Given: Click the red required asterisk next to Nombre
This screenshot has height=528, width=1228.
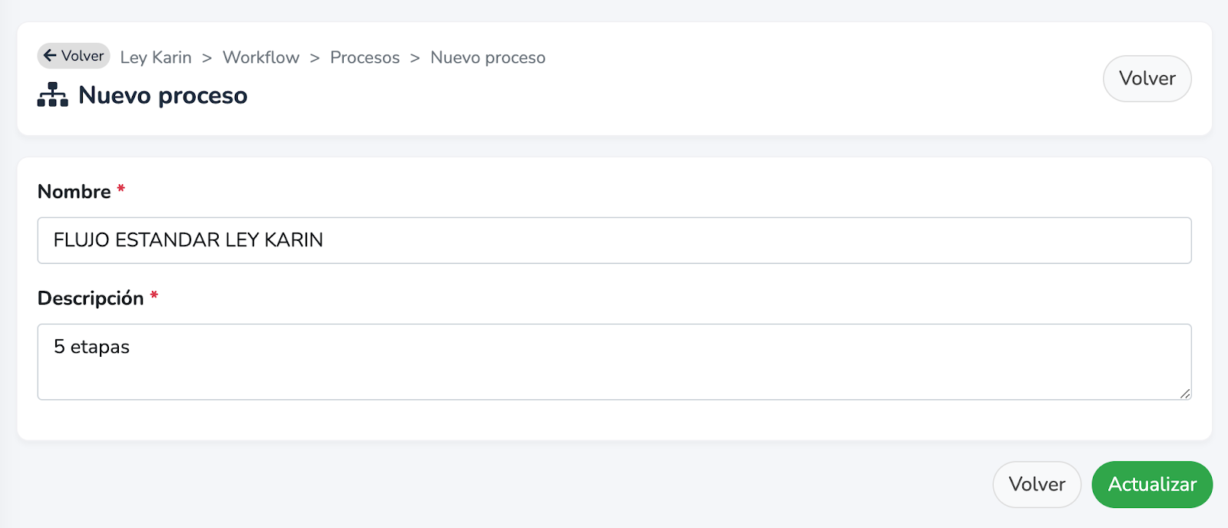Looking at the screenshot, I should 121,189.
